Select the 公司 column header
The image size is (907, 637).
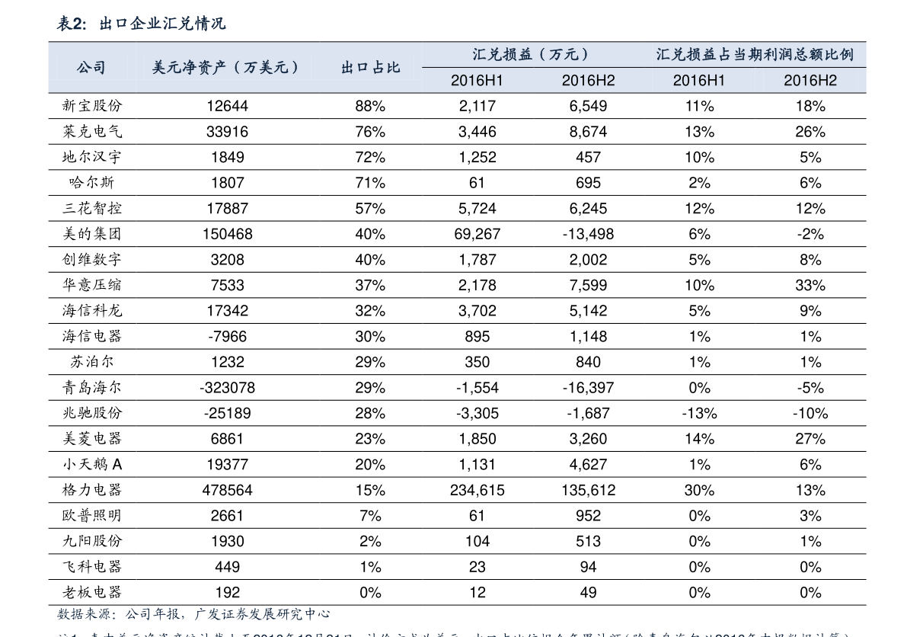point(91,68)
